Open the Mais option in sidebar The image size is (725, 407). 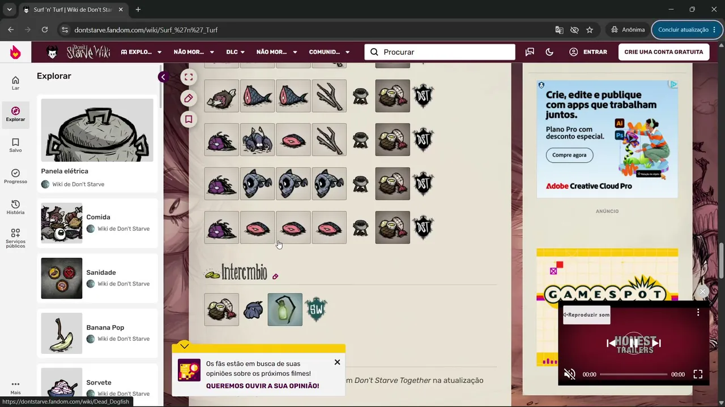(x=15, y=388)
